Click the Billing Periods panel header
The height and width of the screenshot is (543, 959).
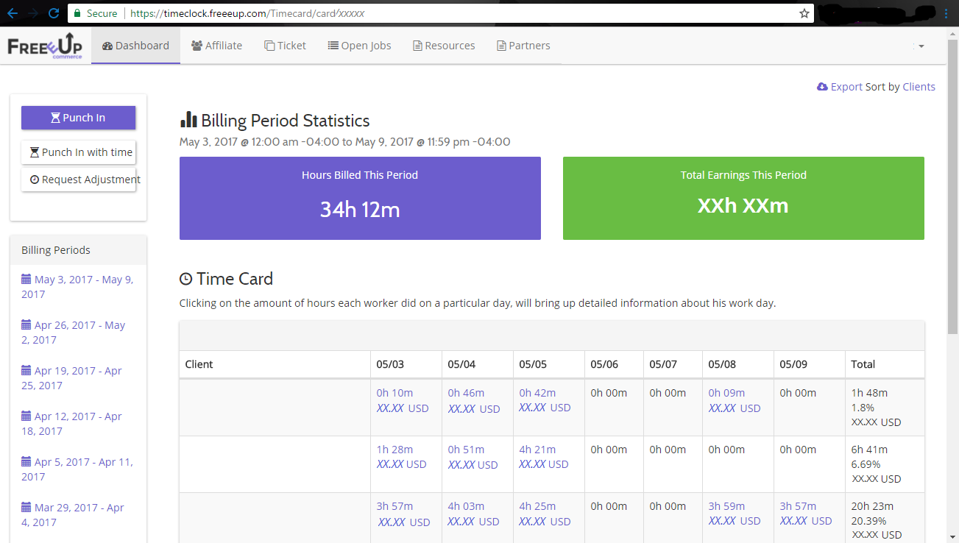pos(78,250)
